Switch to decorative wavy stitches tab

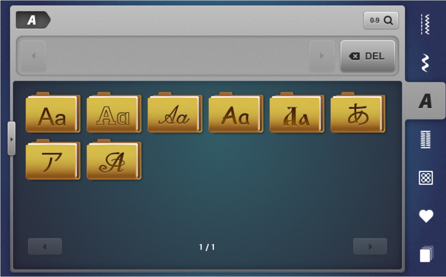[425, 63]
